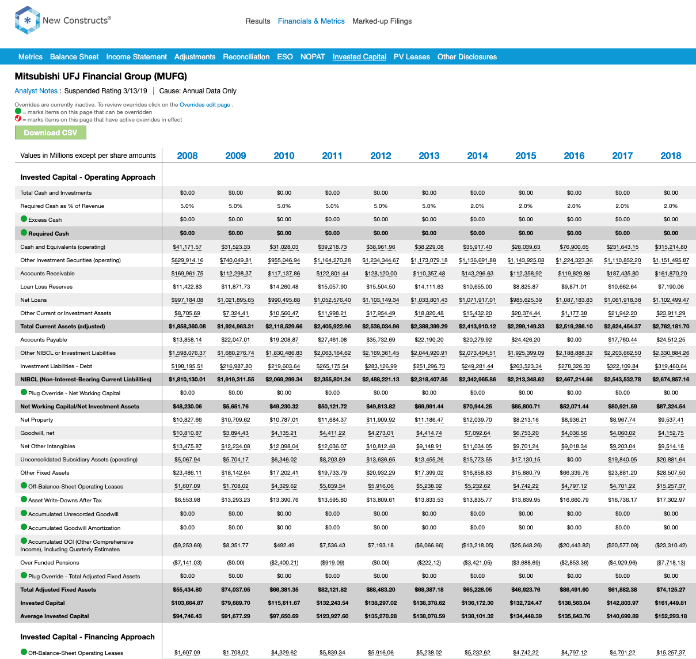Click the Invested Capital row label
Image resolution: width=696 pixels, height=659 pixels.
tap(43, 603)
